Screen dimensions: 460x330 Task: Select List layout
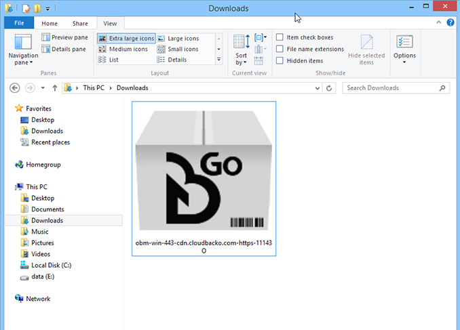click(109, 60)
